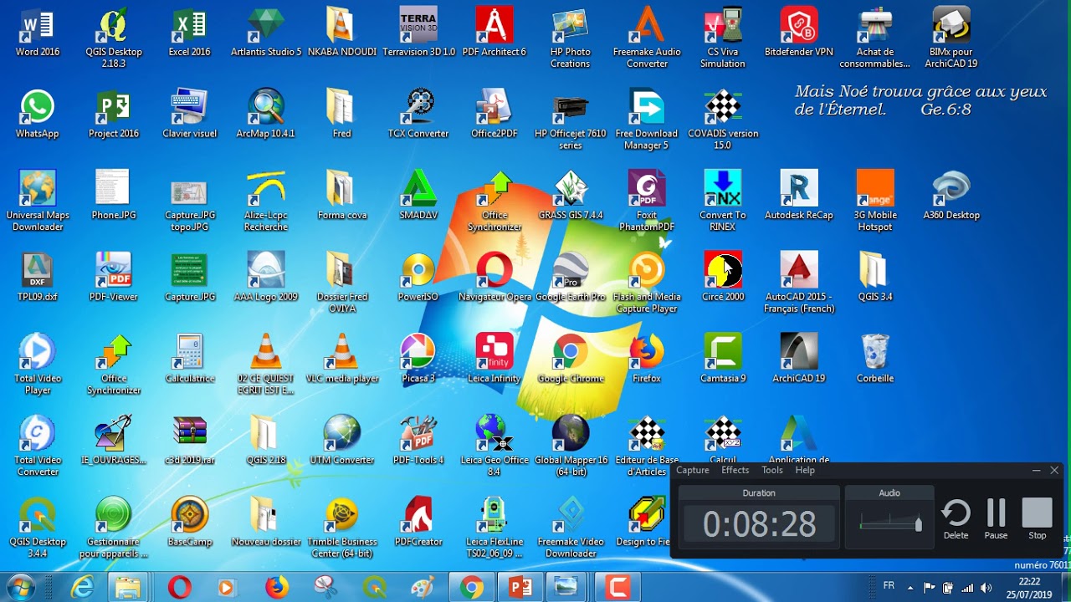Viewport: 1071px width, 602px height.
Task: Select the Camtasia 9 desktop shortcut
Action: coord(723,360)
